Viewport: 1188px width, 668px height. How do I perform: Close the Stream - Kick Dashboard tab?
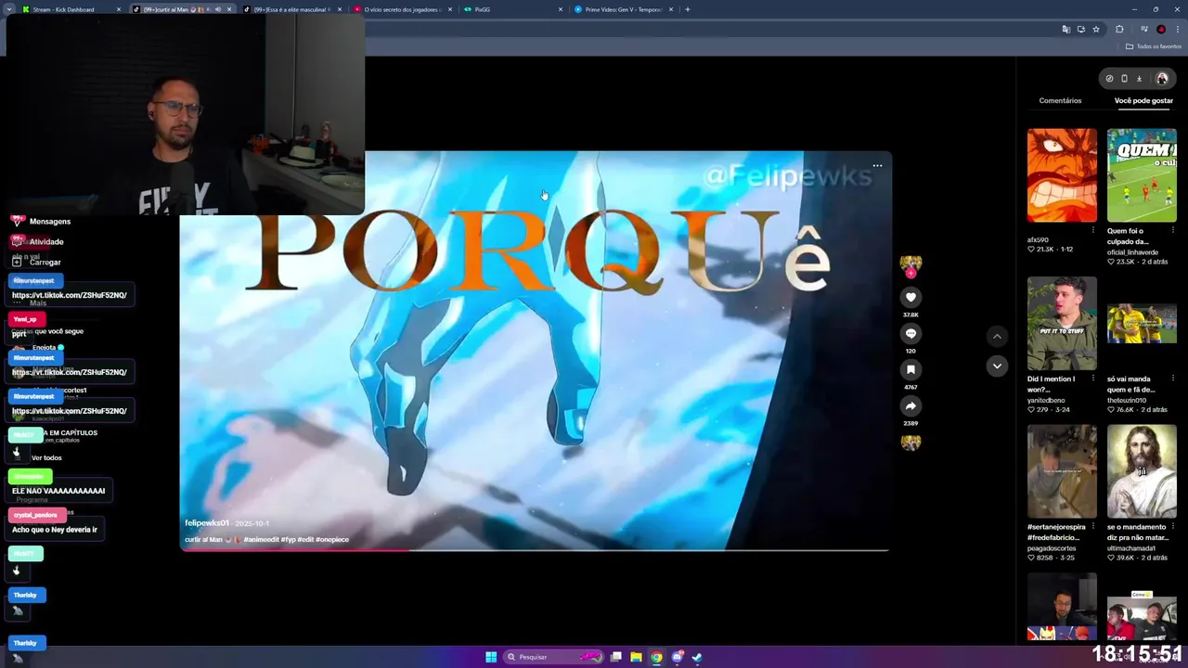point(119,9)
